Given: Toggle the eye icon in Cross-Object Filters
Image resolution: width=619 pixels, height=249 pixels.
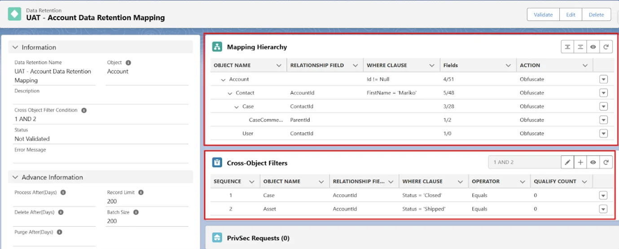Looking at the screenshot, I should click(593, 162).
